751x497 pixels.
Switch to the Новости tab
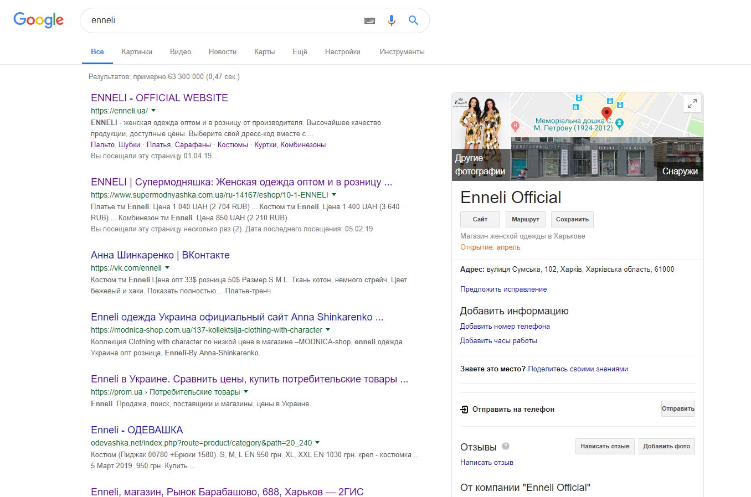[223, 51]
